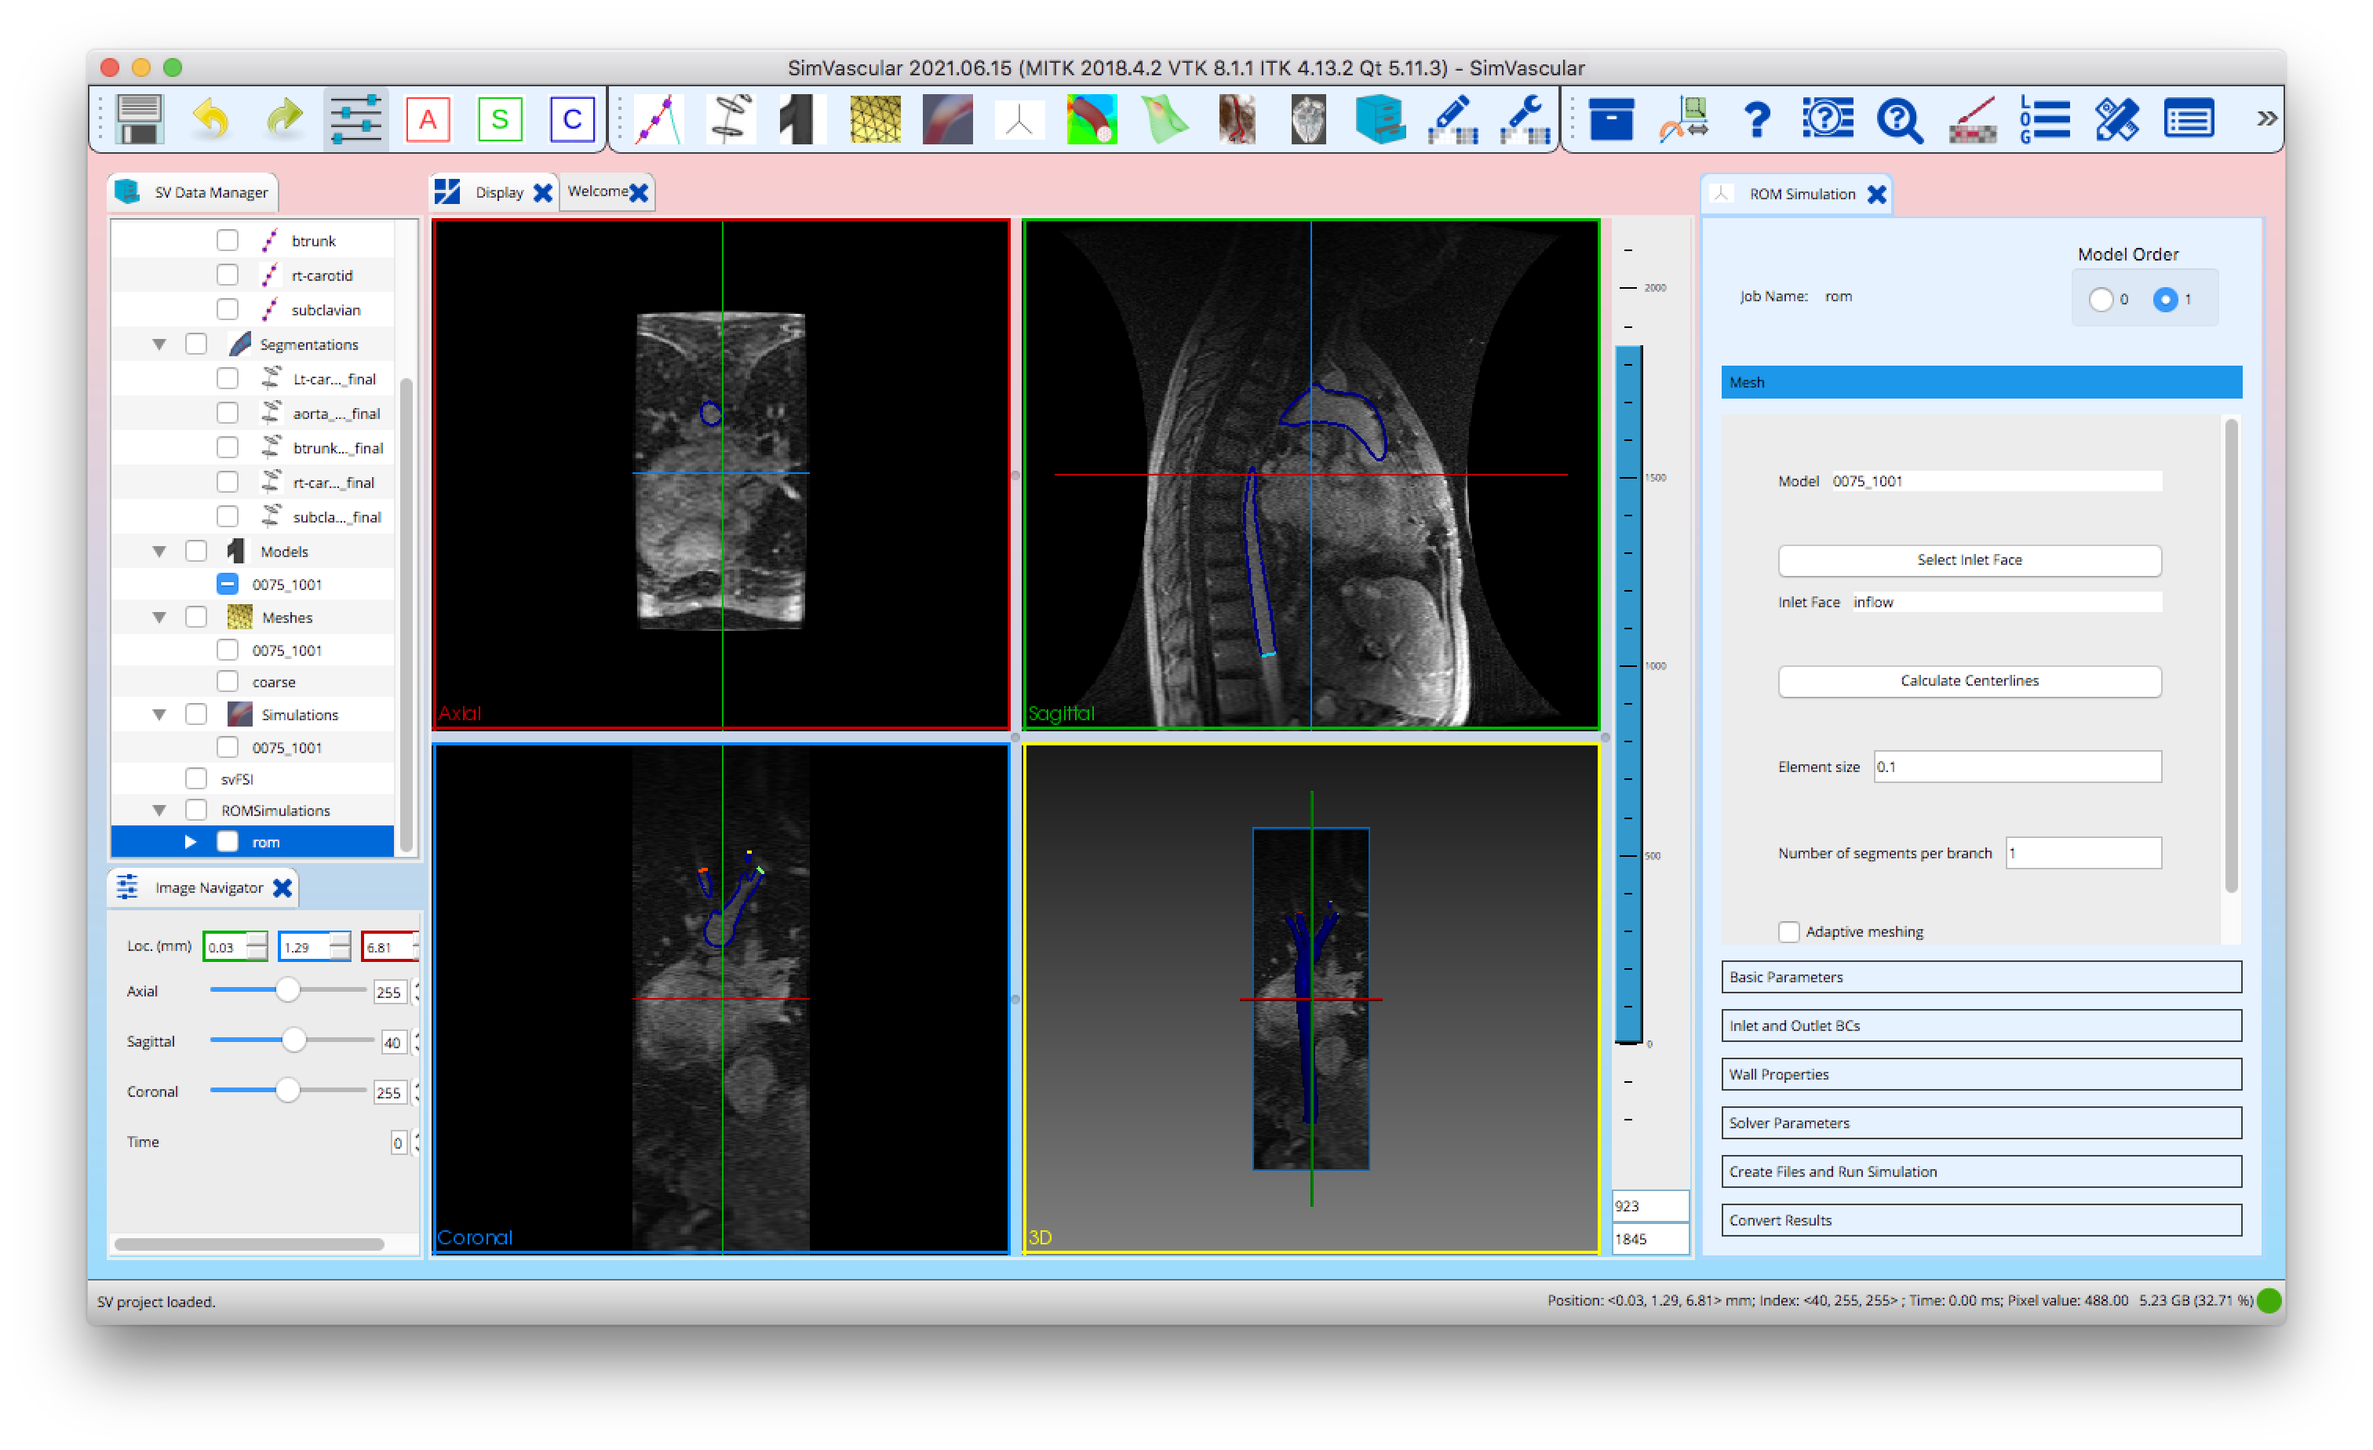Click the undo arrow

(211, 118)
